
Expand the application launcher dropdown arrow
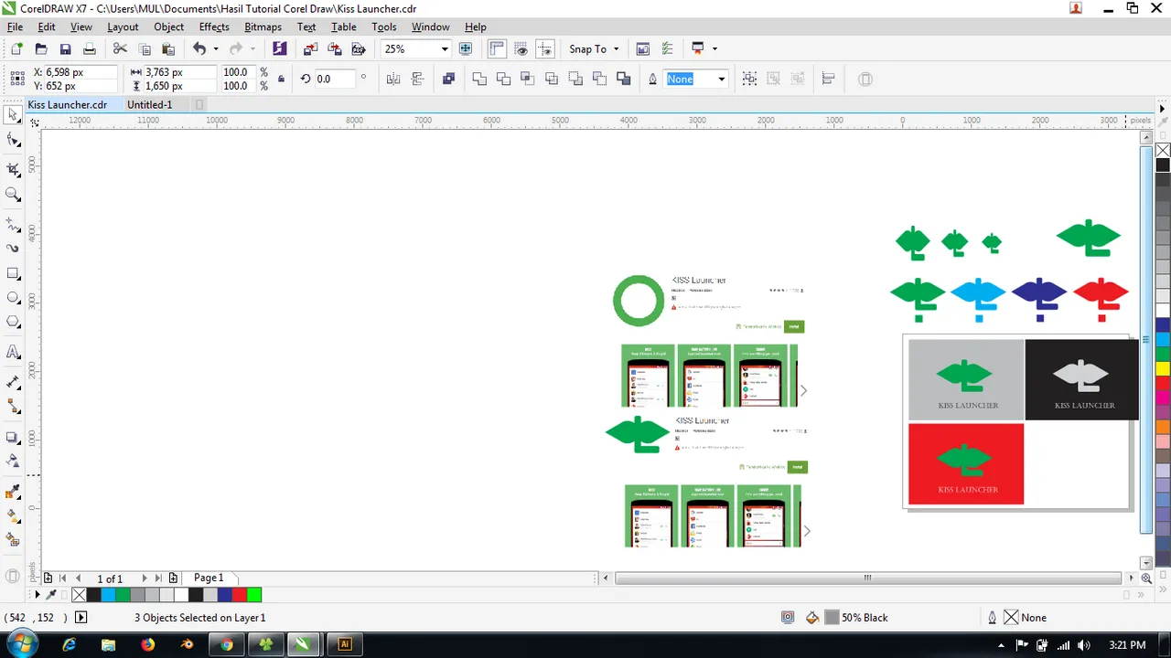pos(714,49)
